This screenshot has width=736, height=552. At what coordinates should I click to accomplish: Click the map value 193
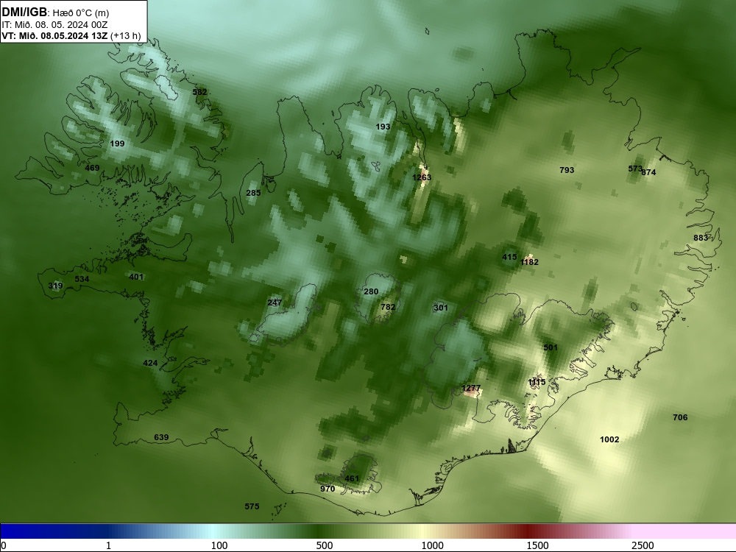click(383, 127)
